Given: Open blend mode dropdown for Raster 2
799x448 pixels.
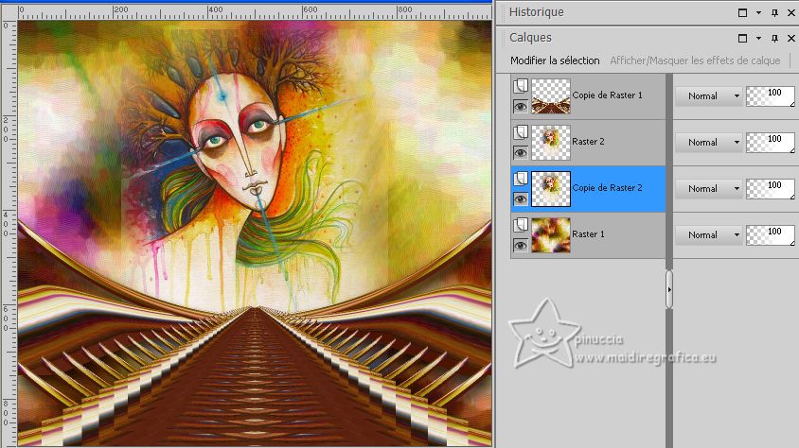Looking at the screenshot, I should click(709, 143).
